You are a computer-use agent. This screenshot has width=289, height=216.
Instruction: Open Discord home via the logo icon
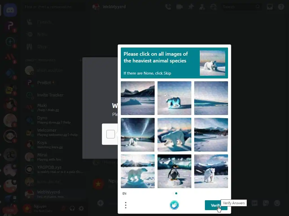(x=10, y=10)
